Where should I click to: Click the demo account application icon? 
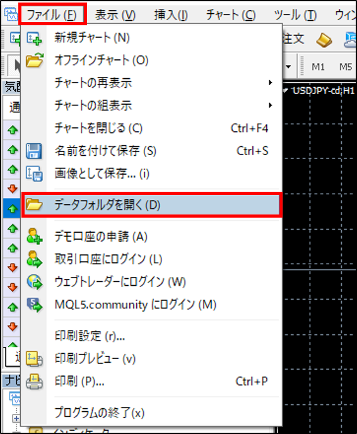pyautogui.click(x=34, y=237)
